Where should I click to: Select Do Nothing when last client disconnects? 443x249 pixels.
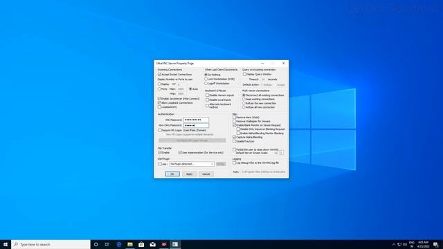pyautogui.click(x=206, y=75)
